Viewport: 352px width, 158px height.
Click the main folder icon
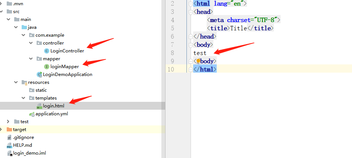point(16,19)
